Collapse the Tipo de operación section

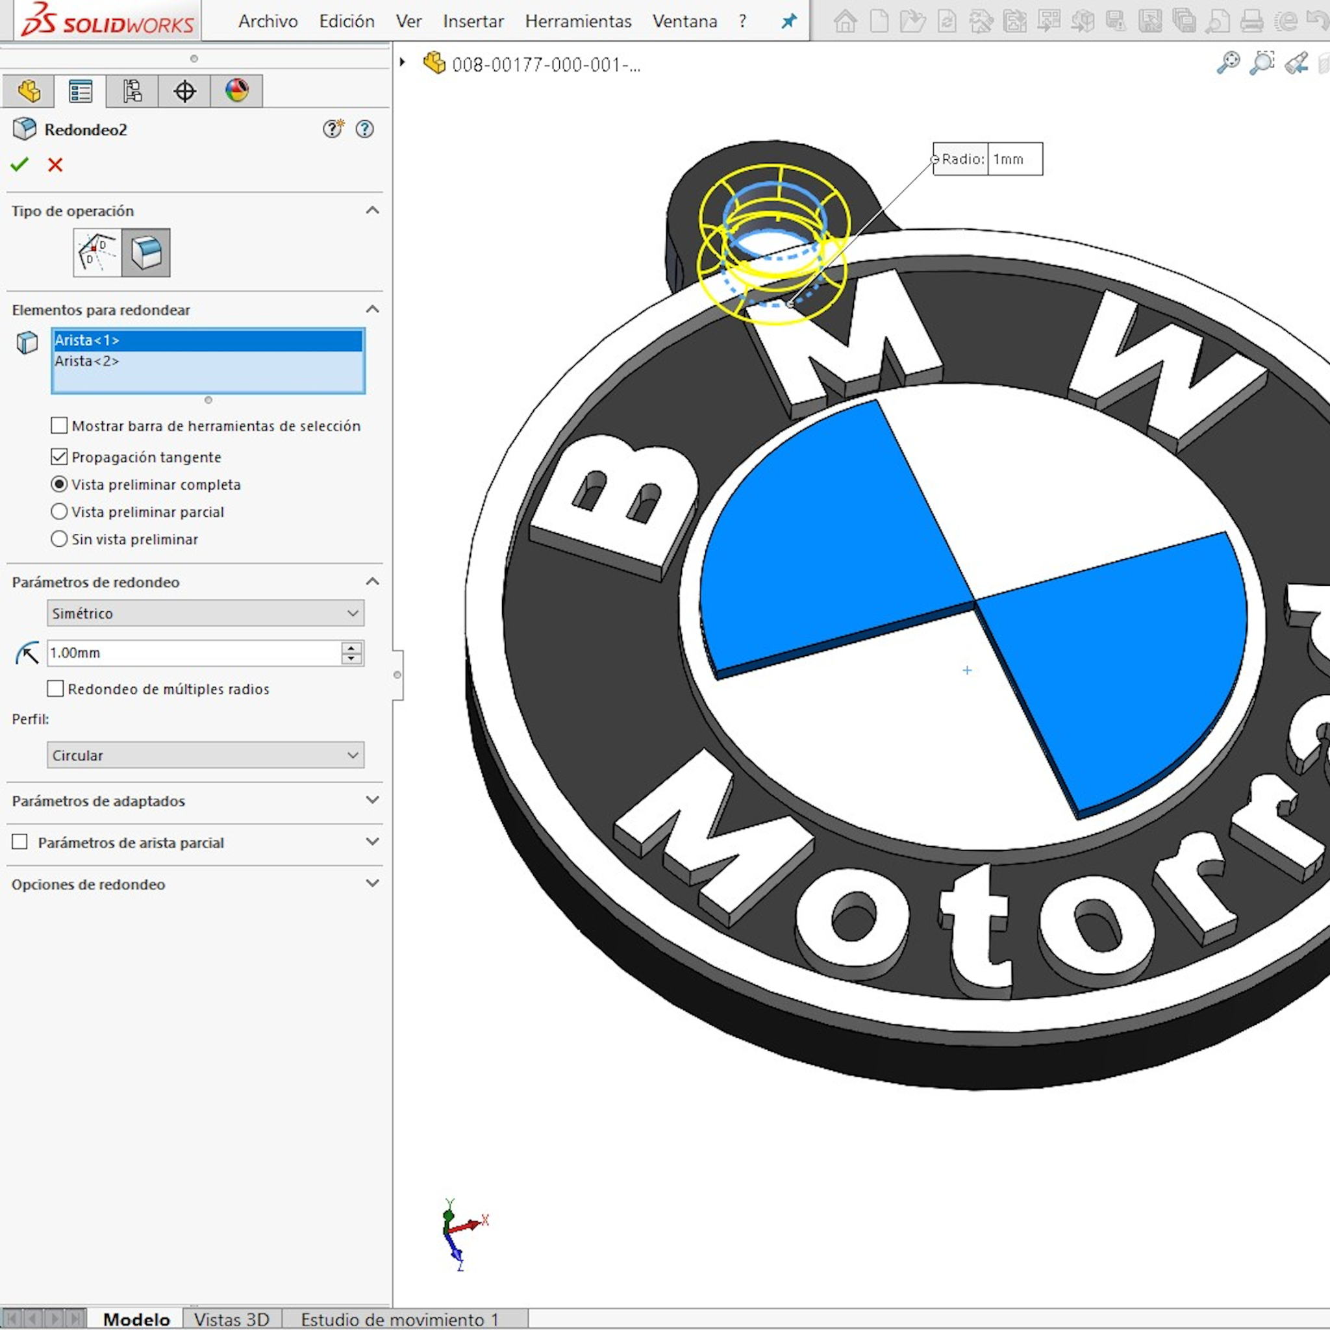point(372,210)
